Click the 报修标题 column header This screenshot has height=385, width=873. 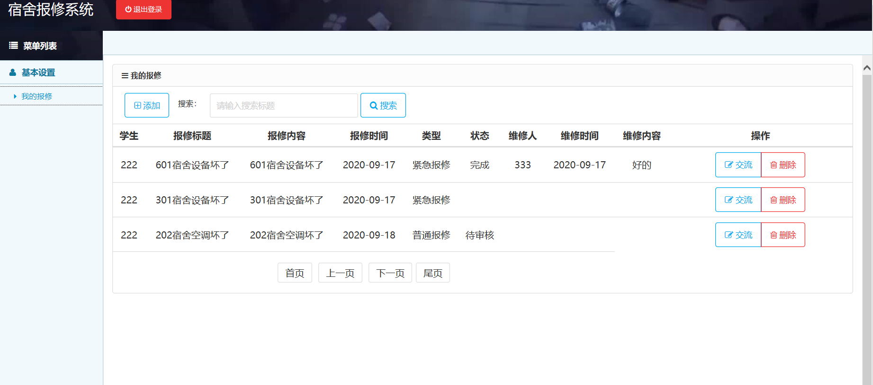tap(192, 136)
